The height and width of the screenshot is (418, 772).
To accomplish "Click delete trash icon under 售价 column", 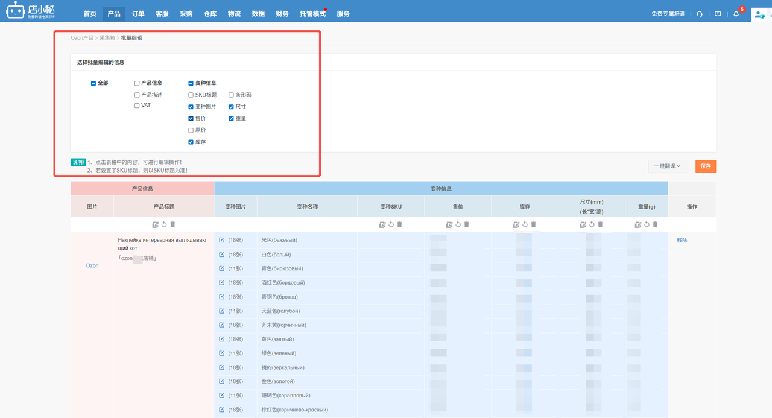I will tap(466, 224).
